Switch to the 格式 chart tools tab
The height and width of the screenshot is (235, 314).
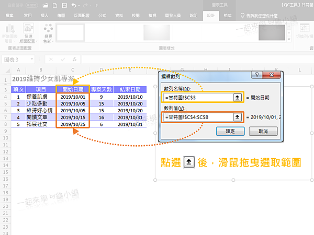pyautogui.click(x=228, y=16)
